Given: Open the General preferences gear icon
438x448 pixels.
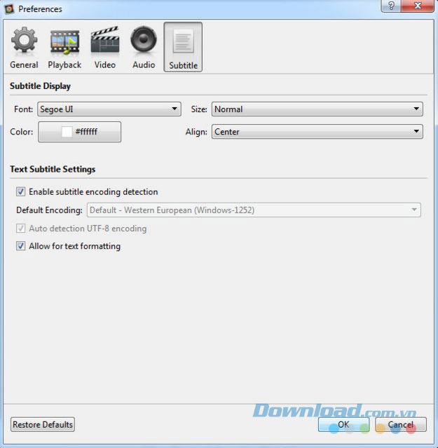Looking at the screenshot, I should 24,41.
